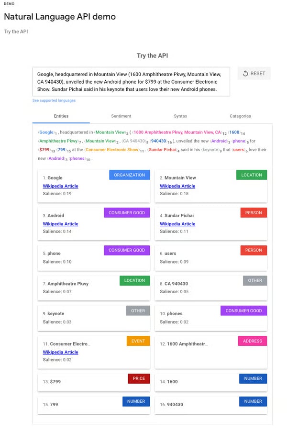Click the Salience: 0.19 value

pos(57,194)
